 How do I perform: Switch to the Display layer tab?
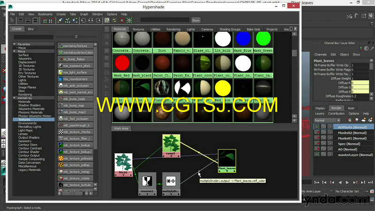(x=320, y=108)
